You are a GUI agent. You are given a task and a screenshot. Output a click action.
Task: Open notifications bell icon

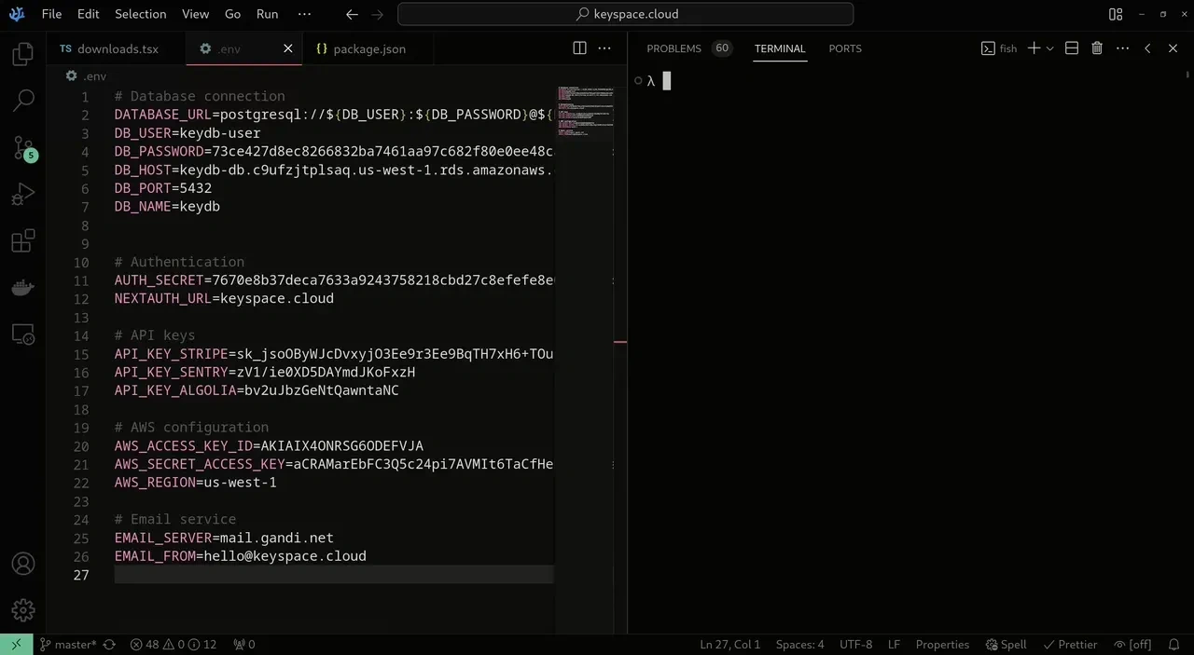pyautogui.click(x=1173, y=645)
